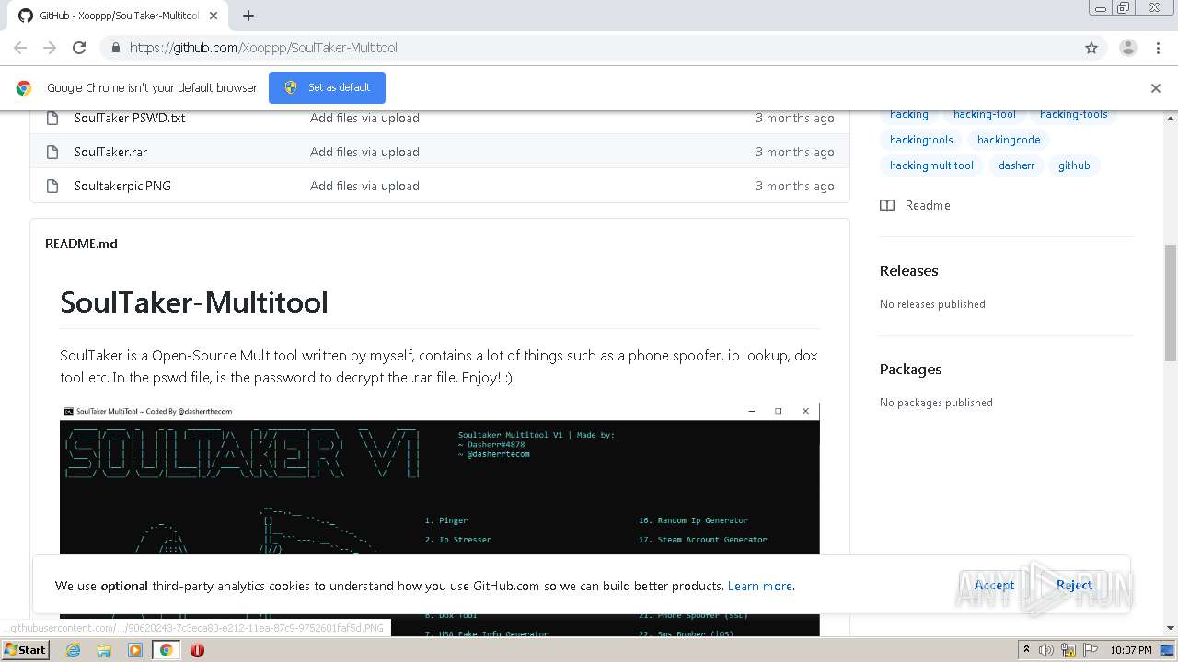Screen dimensions: 1178x662
Task: Select the hackingtools topic tag
Action: (x=921, y=140)
